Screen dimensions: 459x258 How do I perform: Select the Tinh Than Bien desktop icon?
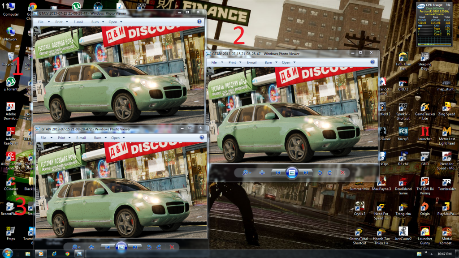coord(403,61)
